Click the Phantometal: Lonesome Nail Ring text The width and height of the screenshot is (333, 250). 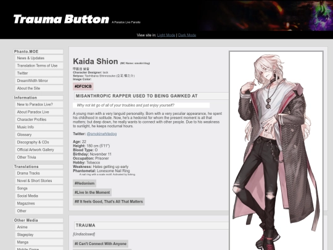click(x=101, y=171)
